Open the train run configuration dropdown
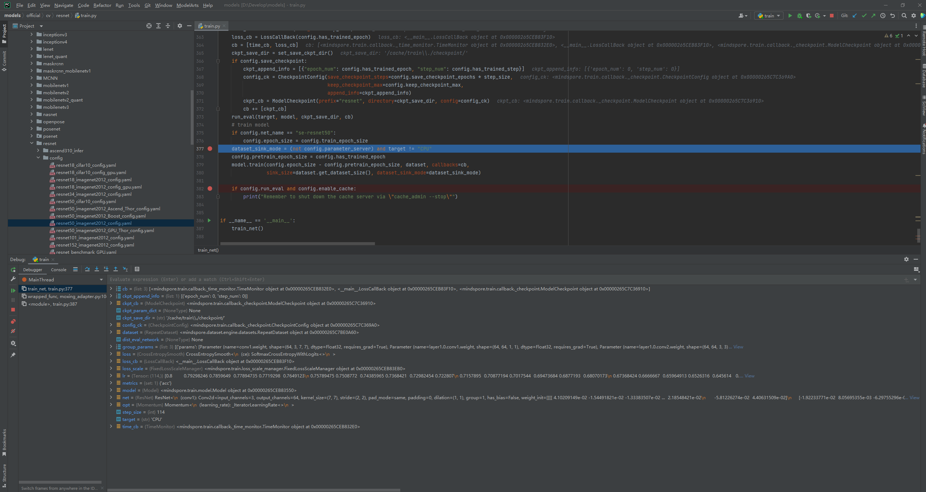Viewport: 926px width, 492px height. (769, 16)
